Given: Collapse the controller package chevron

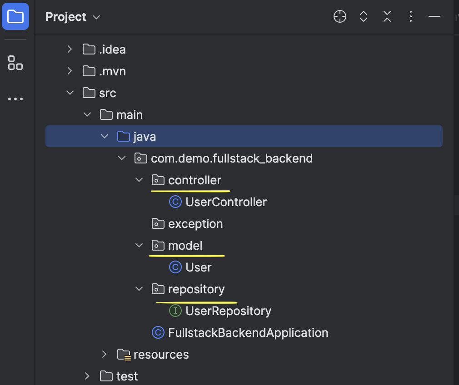Looking at the screenshot, I should (139, 180).
